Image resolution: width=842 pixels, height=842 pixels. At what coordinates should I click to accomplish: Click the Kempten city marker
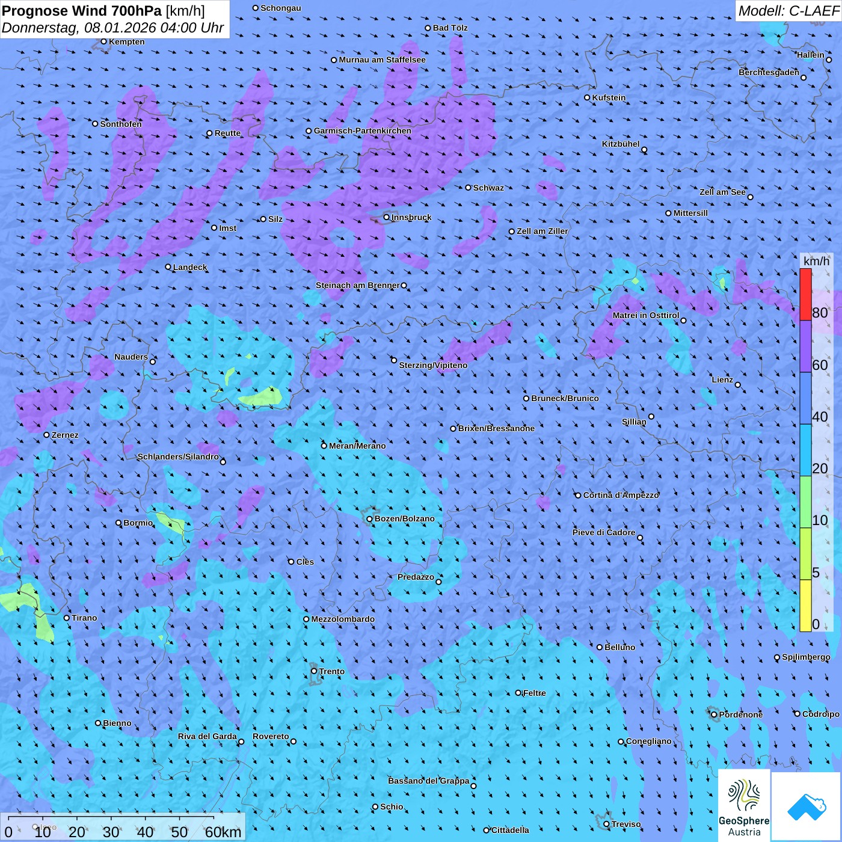104,41
